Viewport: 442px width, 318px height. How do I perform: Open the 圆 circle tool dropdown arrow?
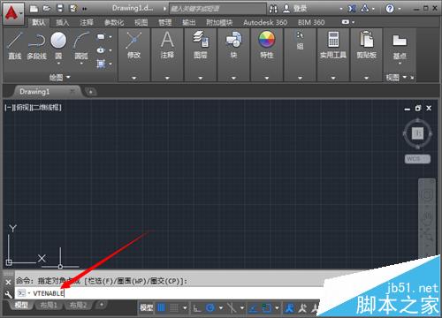[58, 64]
